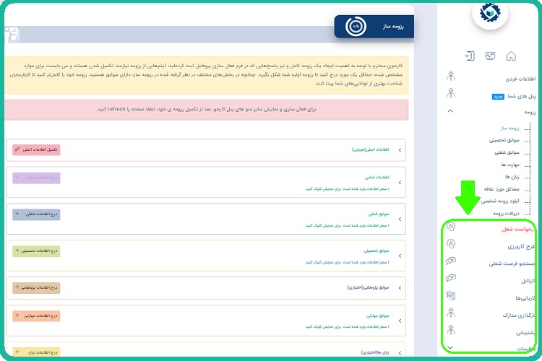Click the درج اطلاعات تحصیلی button
Image resolution: width=542 pixels, height=361 pixels.
coord(36,251)
